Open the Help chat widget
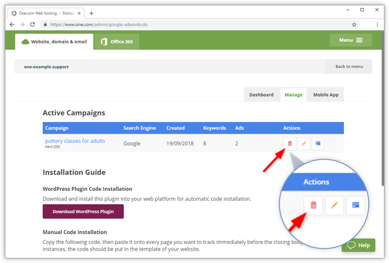The width and height of the screenshot is (389, 263). coord(359,245)
